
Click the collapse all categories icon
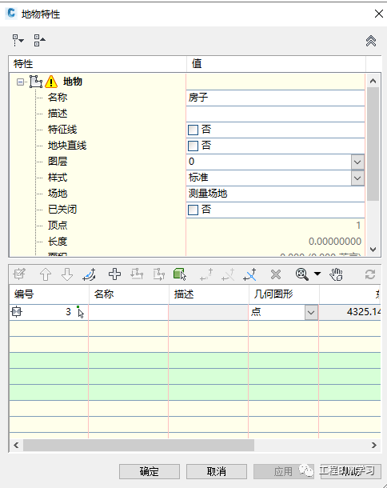(x=39, y=41)
